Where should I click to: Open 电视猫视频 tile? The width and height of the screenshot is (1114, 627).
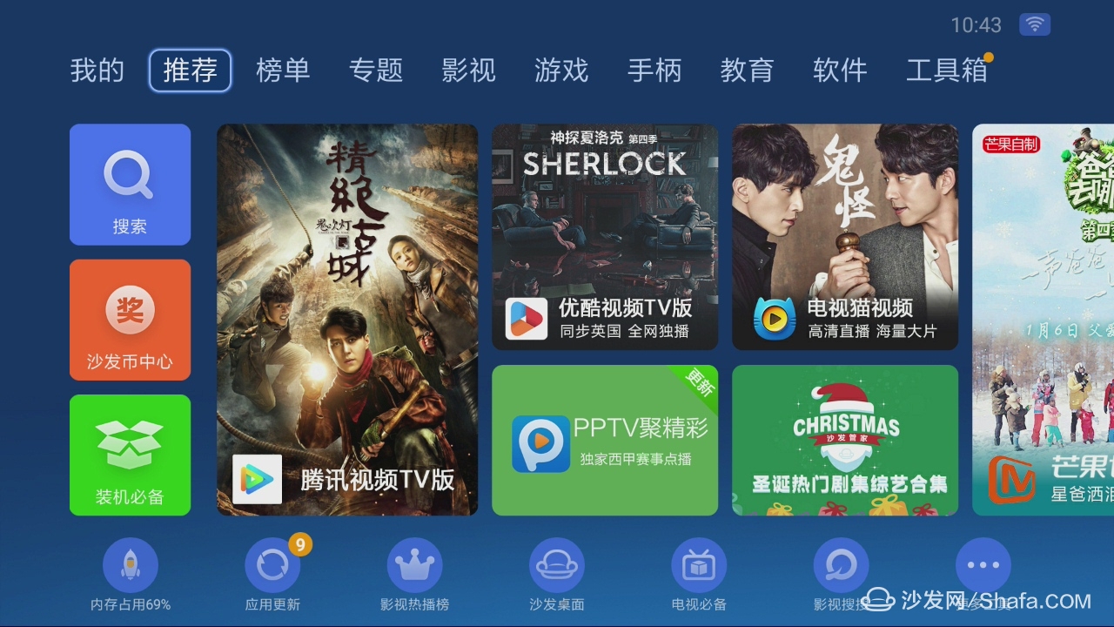click(845, 237)
